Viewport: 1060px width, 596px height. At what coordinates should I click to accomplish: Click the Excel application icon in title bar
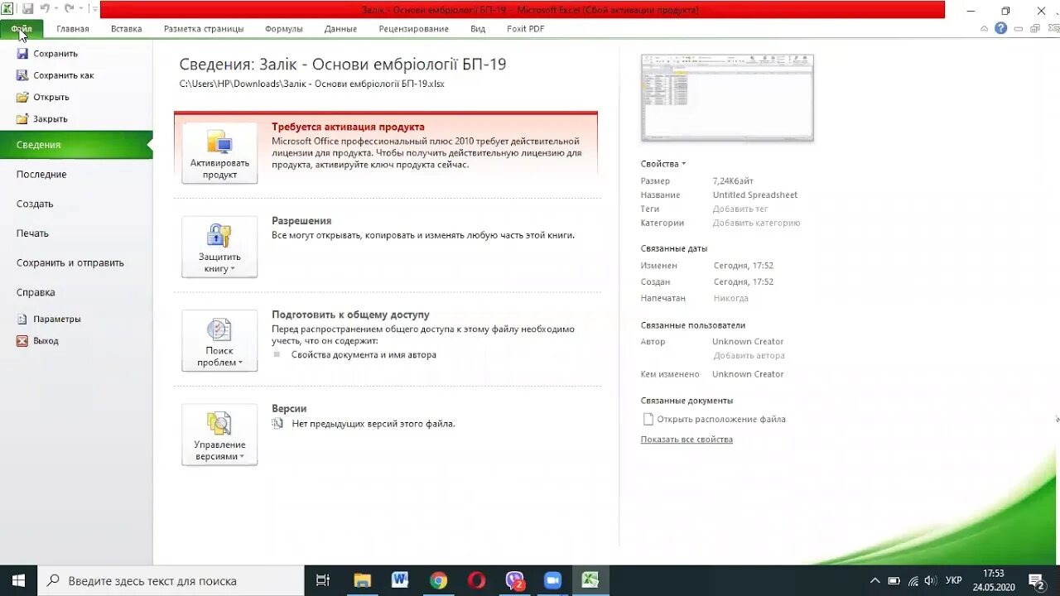[7, 9]
